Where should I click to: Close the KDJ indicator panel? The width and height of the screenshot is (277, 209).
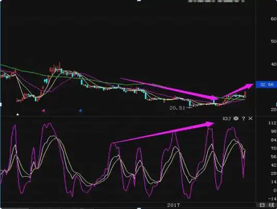tap(250, 118)
